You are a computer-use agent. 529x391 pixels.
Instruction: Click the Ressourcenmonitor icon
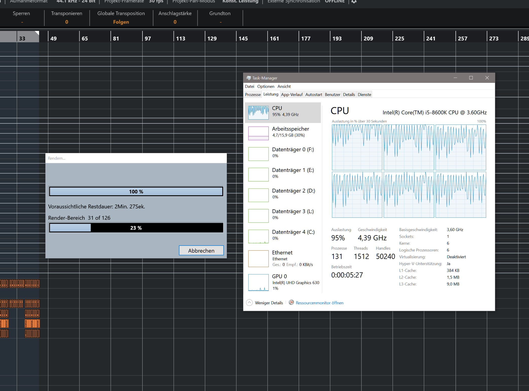tap(291, 303)
